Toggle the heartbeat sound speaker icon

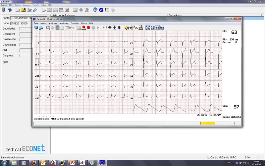126,28
